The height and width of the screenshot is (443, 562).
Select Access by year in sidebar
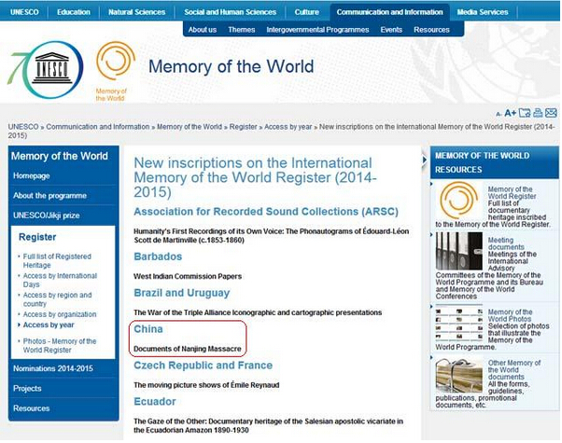pos(49,325)
